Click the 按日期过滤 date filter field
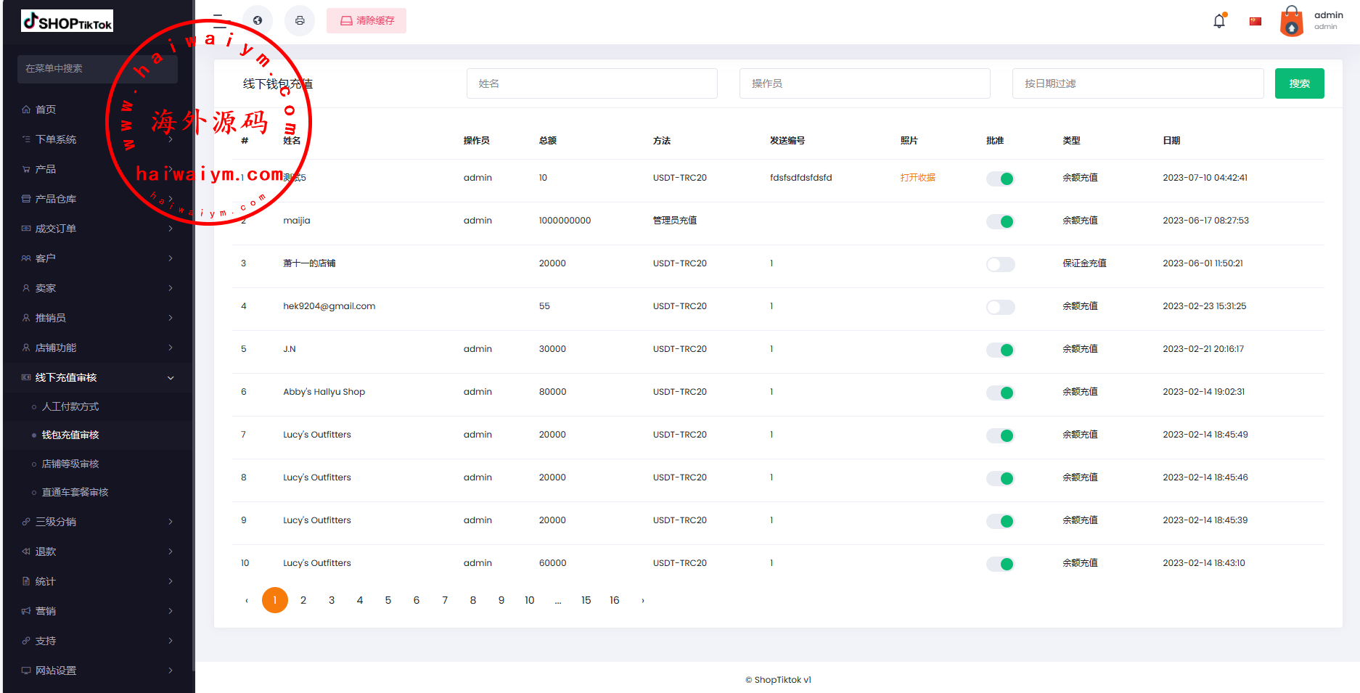1360x693 pixels. coord(1137,83)
